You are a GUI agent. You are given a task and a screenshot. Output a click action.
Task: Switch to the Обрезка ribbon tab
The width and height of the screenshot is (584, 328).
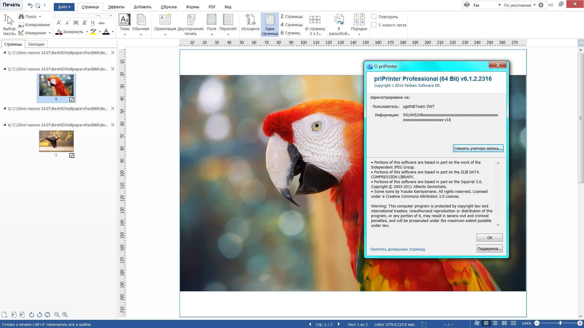[169, 7]
